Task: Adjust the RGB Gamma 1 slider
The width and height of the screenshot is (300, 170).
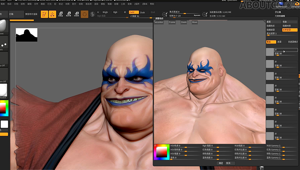Action: [x=282, y=146]
